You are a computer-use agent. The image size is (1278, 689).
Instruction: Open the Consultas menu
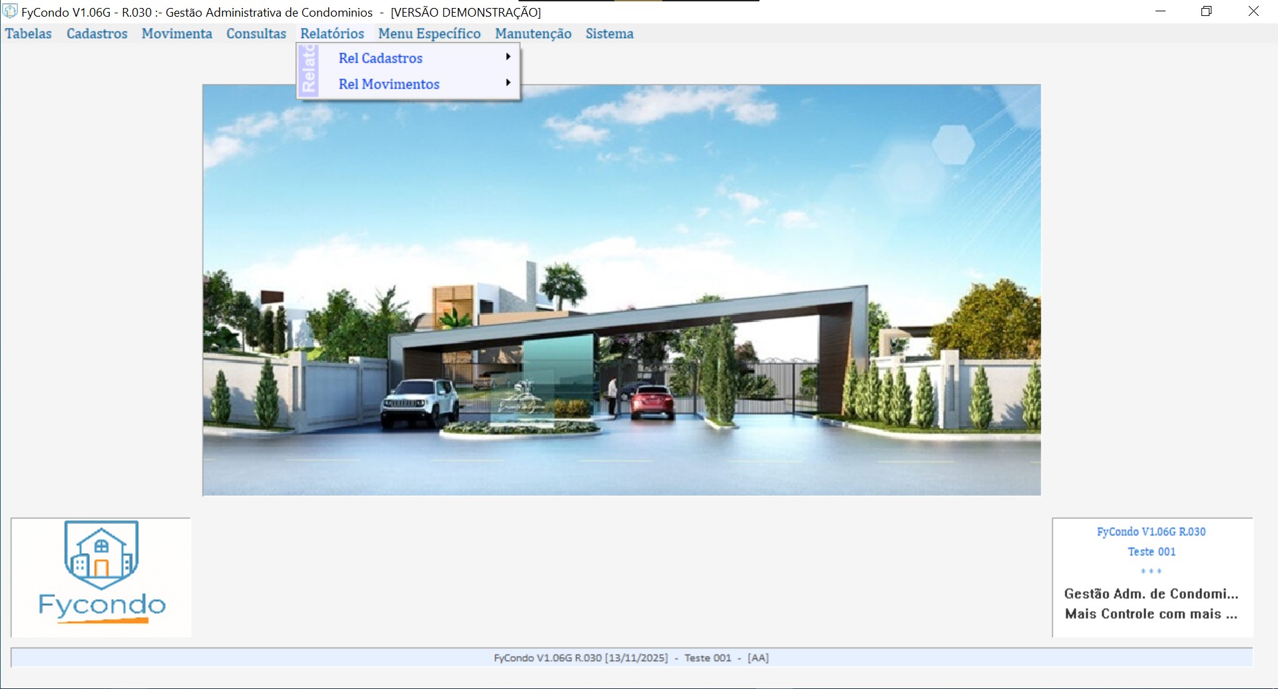(x=256, y=34)
